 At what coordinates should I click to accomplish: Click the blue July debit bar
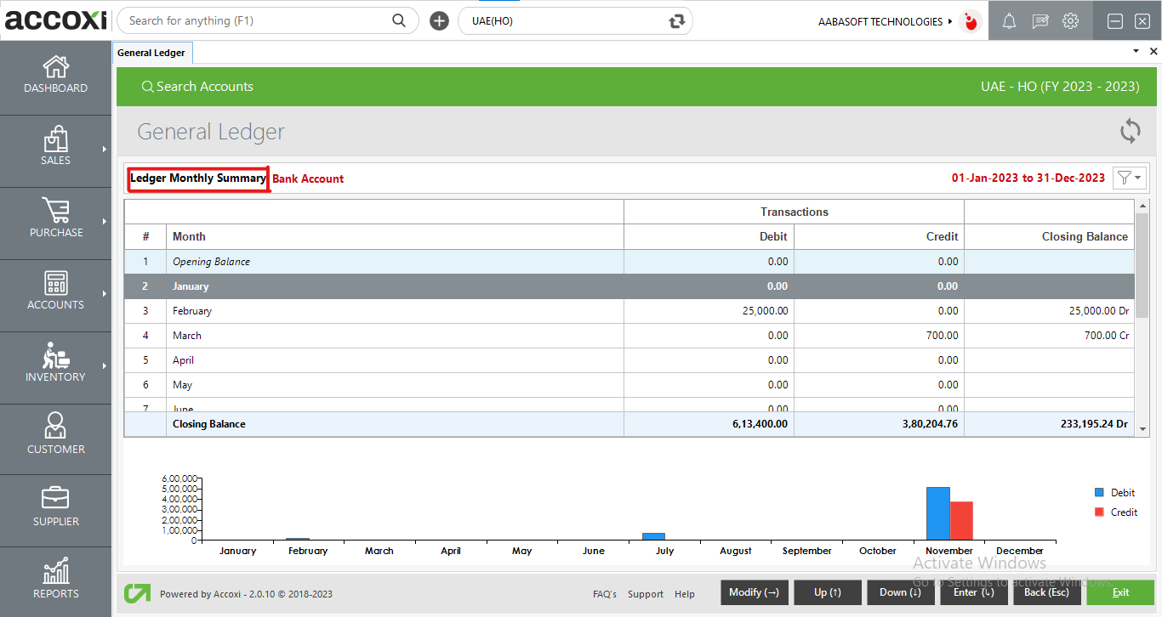coord(653,536)
